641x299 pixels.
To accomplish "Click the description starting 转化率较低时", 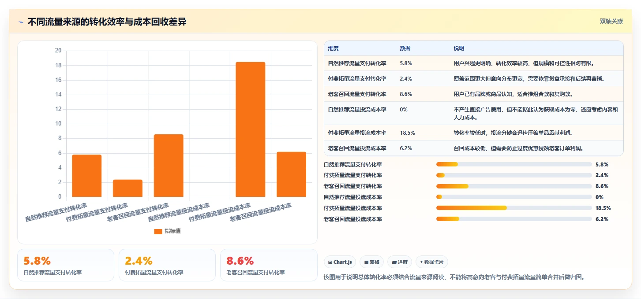I will (x=513, y=133).
